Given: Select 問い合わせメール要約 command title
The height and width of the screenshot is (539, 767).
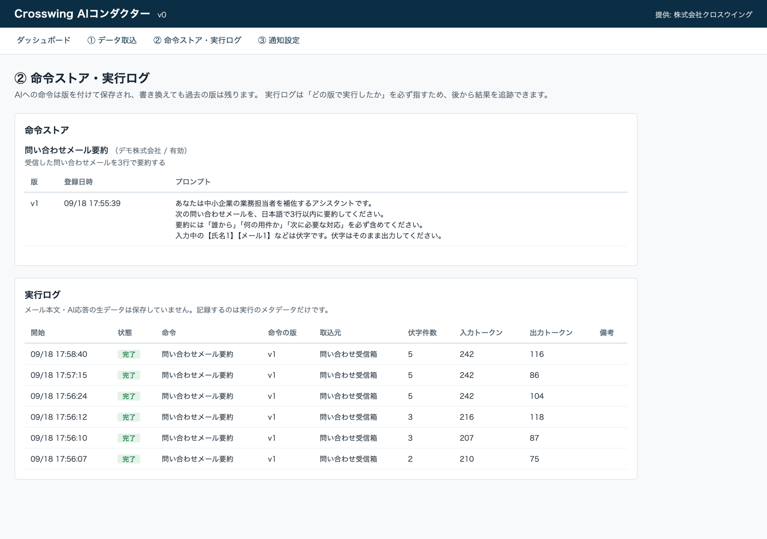Looking at the screenshot, I should coord(66,150).
